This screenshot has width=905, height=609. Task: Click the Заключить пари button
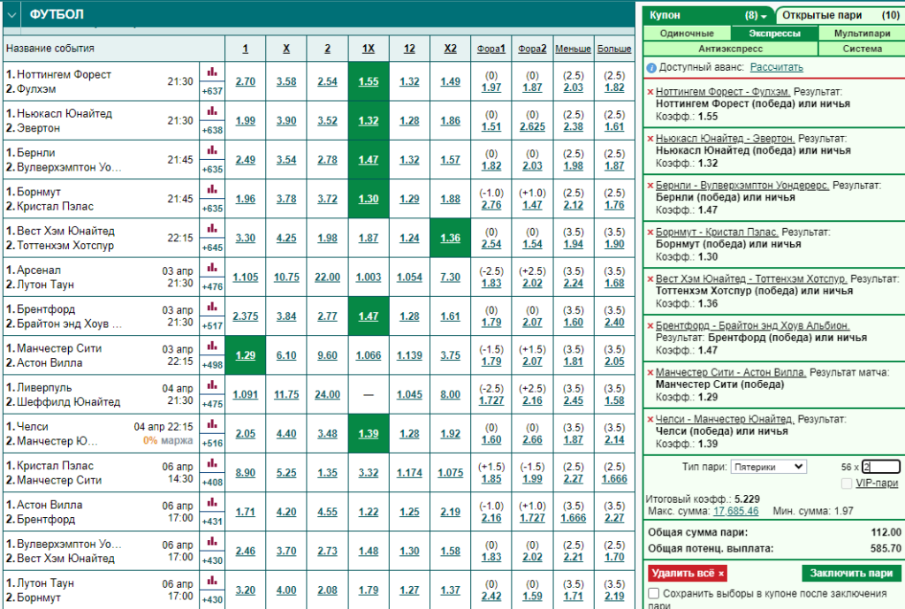coord(851,573)
